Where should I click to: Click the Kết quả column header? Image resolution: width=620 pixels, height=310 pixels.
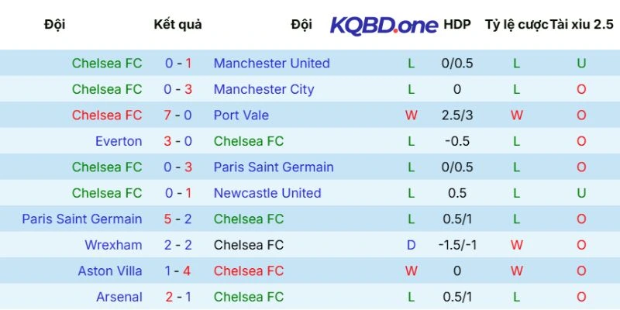pyautogui.click(x=178, y=25)
